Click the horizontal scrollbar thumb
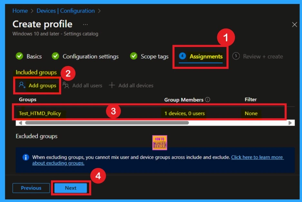The width and height of the screenshot is (302, 202). point(107,123)
